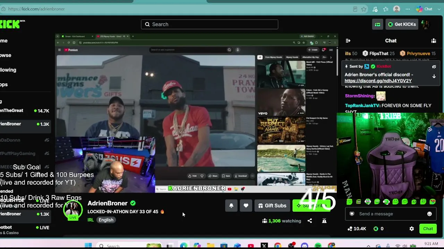The width and height of the screenshot is (444, 249).
Task: Open the browser profile icon
Action: pos(396,9)
